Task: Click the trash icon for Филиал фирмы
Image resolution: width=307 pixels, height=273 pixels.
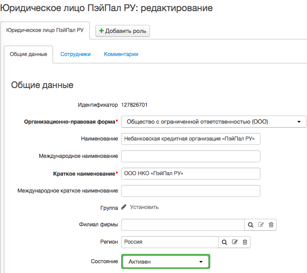Action: point(271,225)
